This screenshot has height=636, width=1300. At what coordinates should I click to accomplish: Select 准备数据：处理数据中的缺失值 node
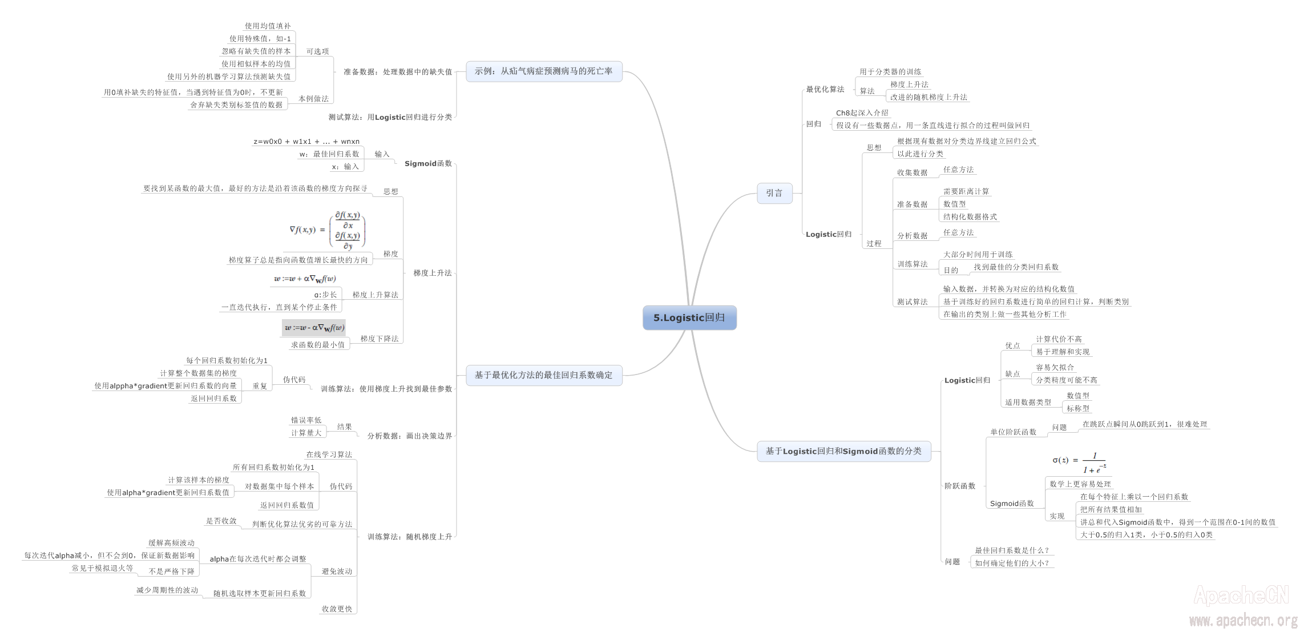pos(397,72)
